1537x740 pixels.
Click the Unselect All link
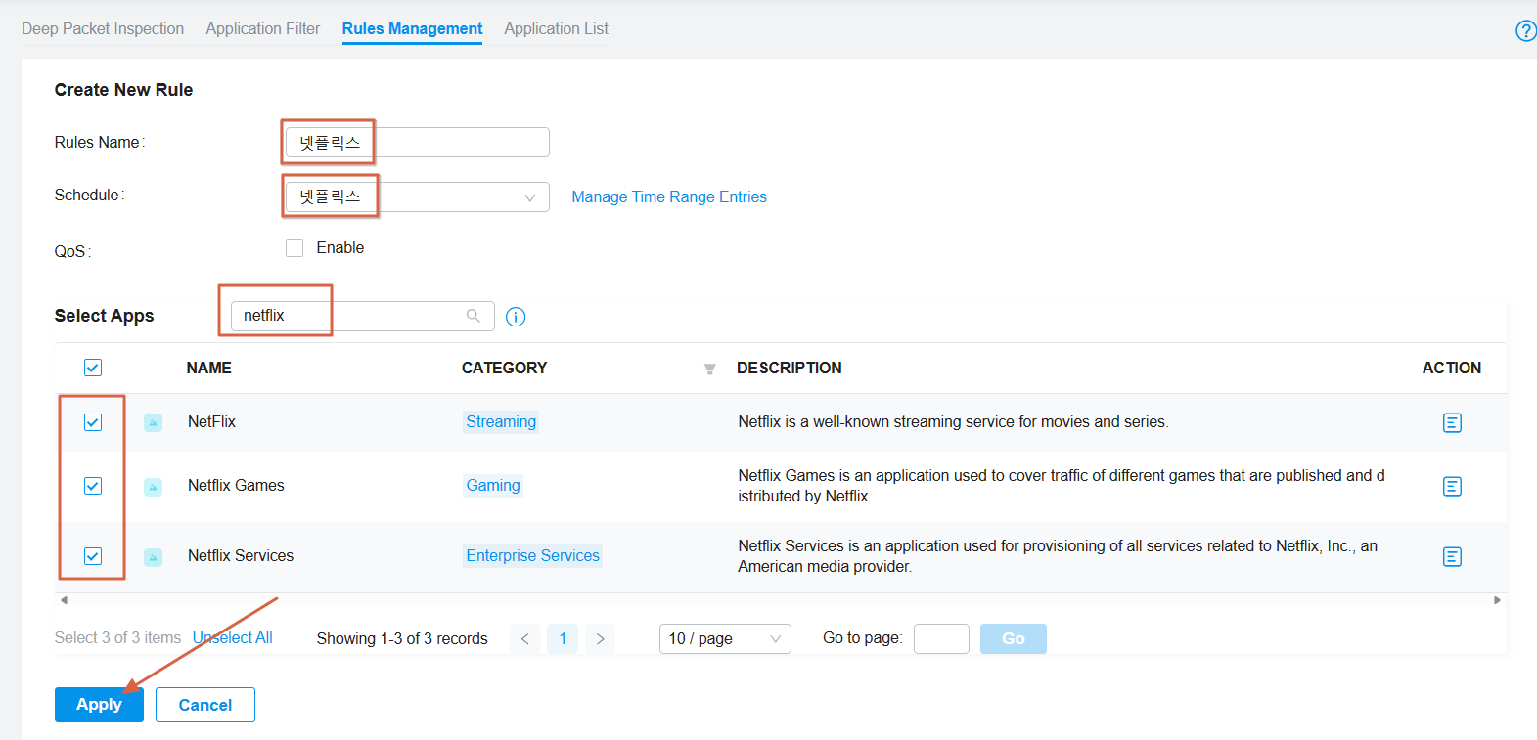[233, 638]
